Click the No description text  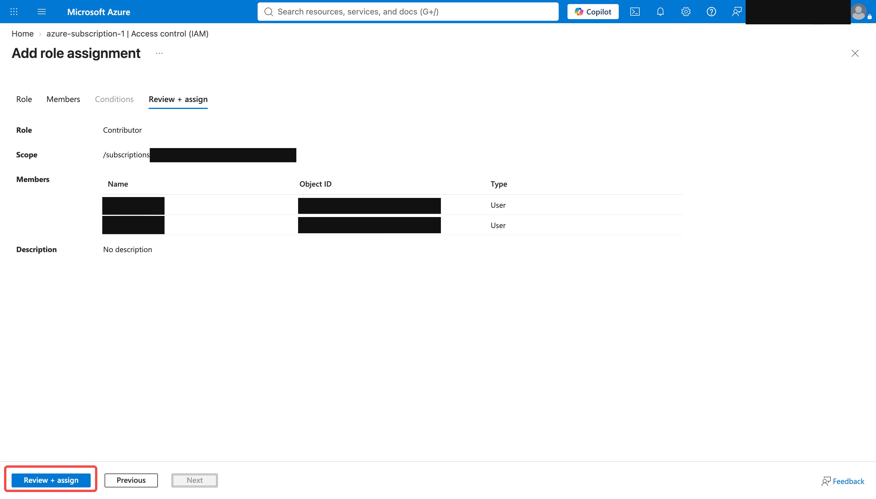[127, 249]
